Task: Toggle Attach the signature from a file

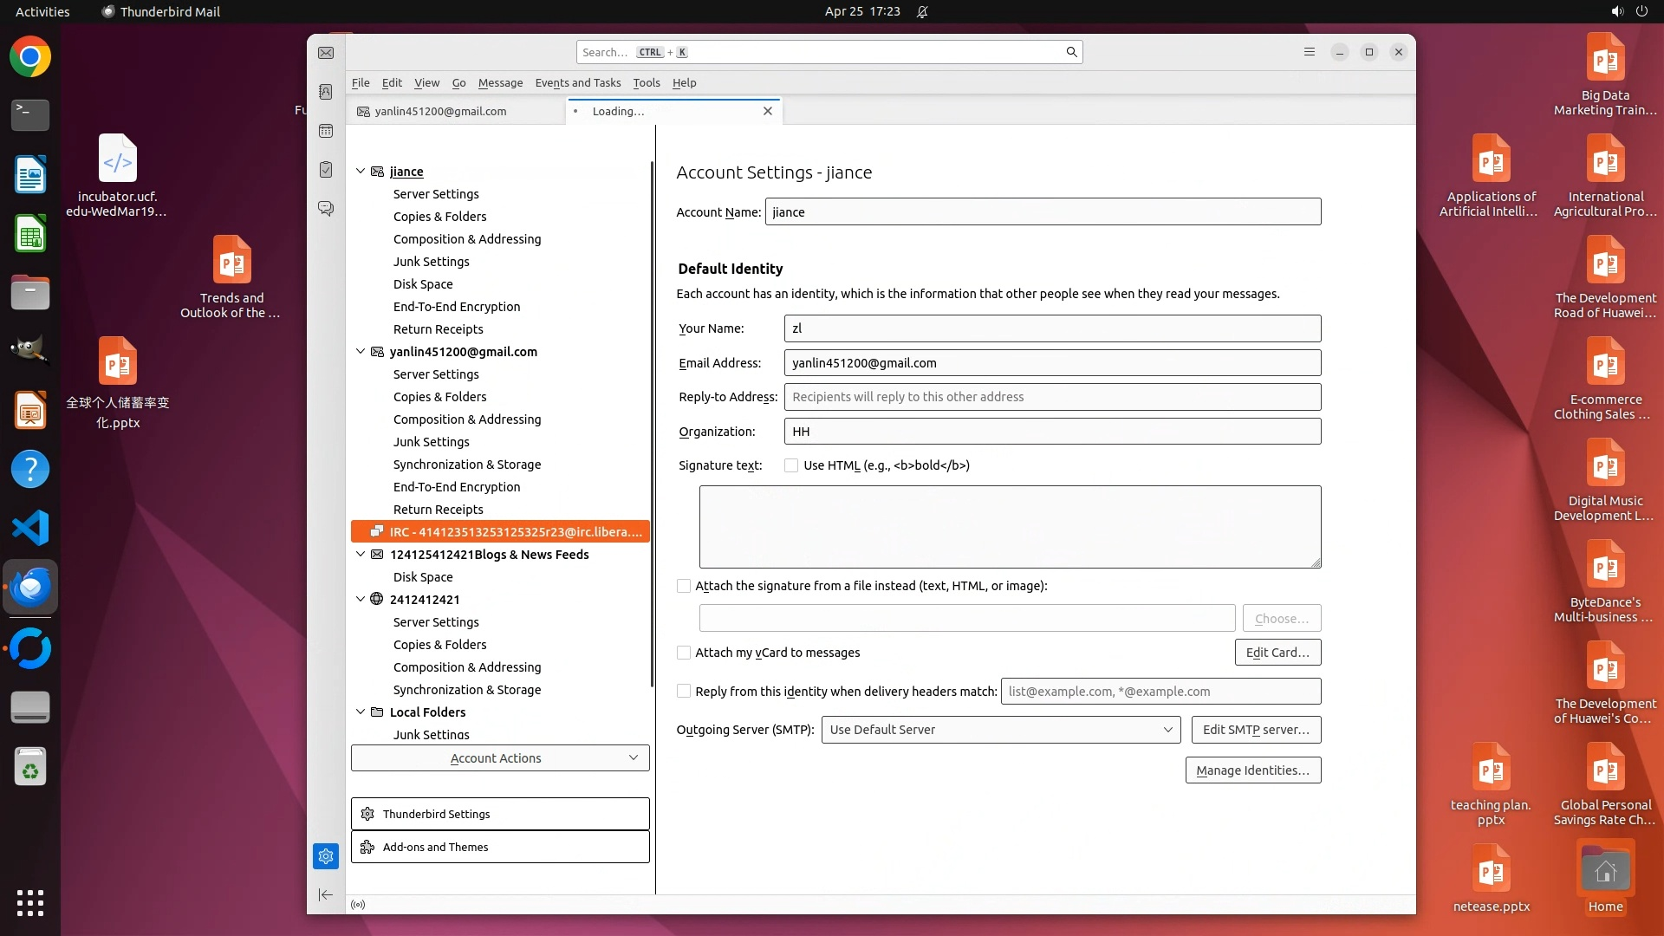Action: [x=684, y=586]
